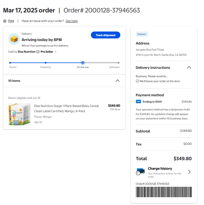
Task: Click the leave-at-door checkmark icon
Action: pyautogui.click(x=137, y=81)
